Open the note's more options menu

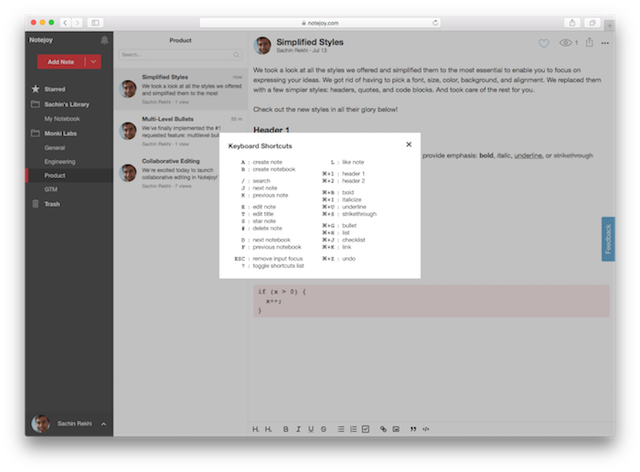pos(605,43)
